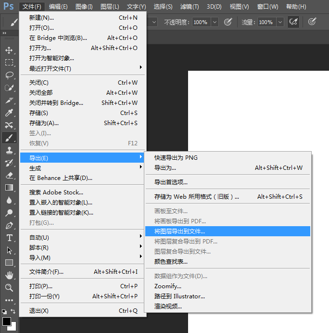This screenshot has width=329, height=333.
Task: Select the Eraser tool
Action: [9, 176]
